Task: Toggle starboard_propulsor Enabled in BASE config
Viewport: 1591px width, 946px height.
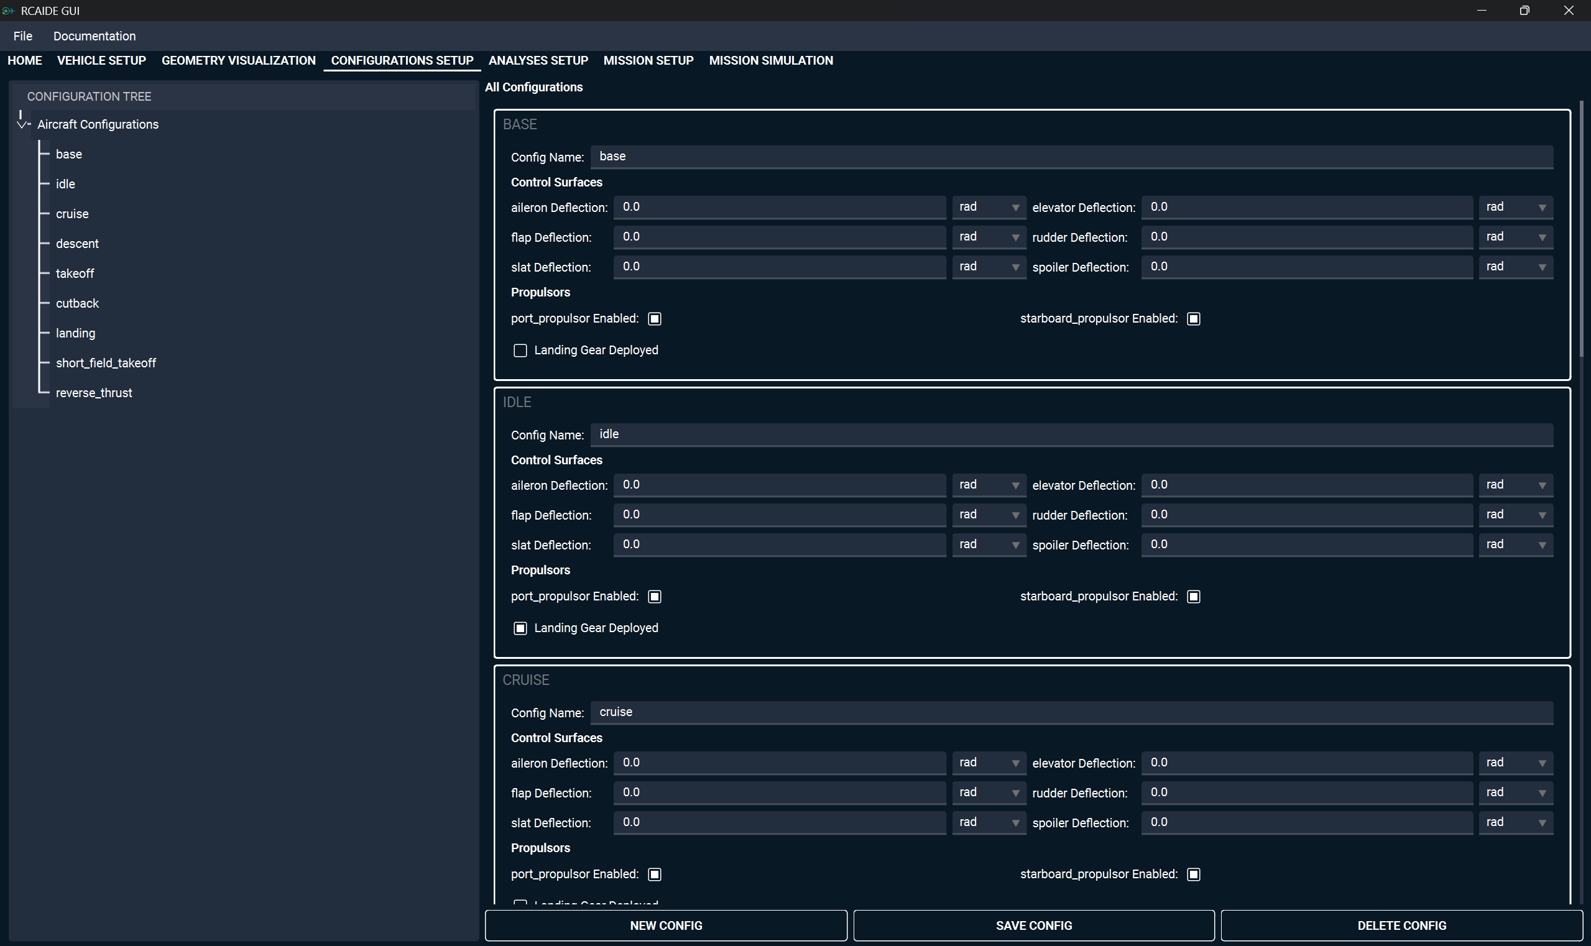Action: point(1194,319)
